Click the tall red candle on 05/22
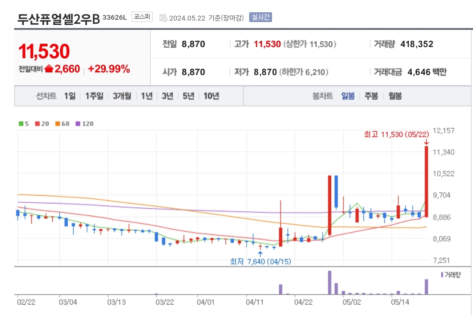Screen dimensions: 473x315 click(426, 181)
